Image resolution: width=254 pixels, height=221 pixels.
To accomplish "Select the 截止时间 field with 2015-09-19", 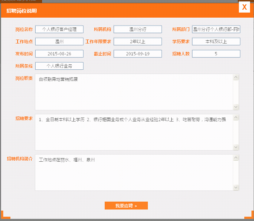I will [x=138, y=54].
